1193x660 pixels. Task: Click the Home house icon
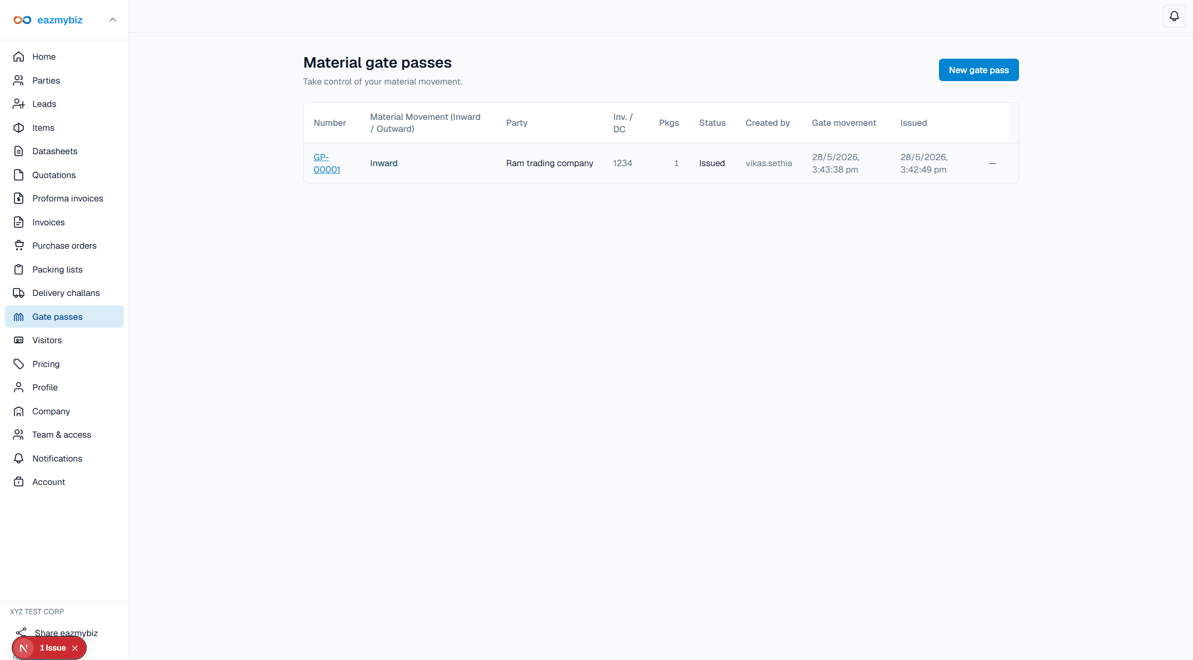[19, 57]
